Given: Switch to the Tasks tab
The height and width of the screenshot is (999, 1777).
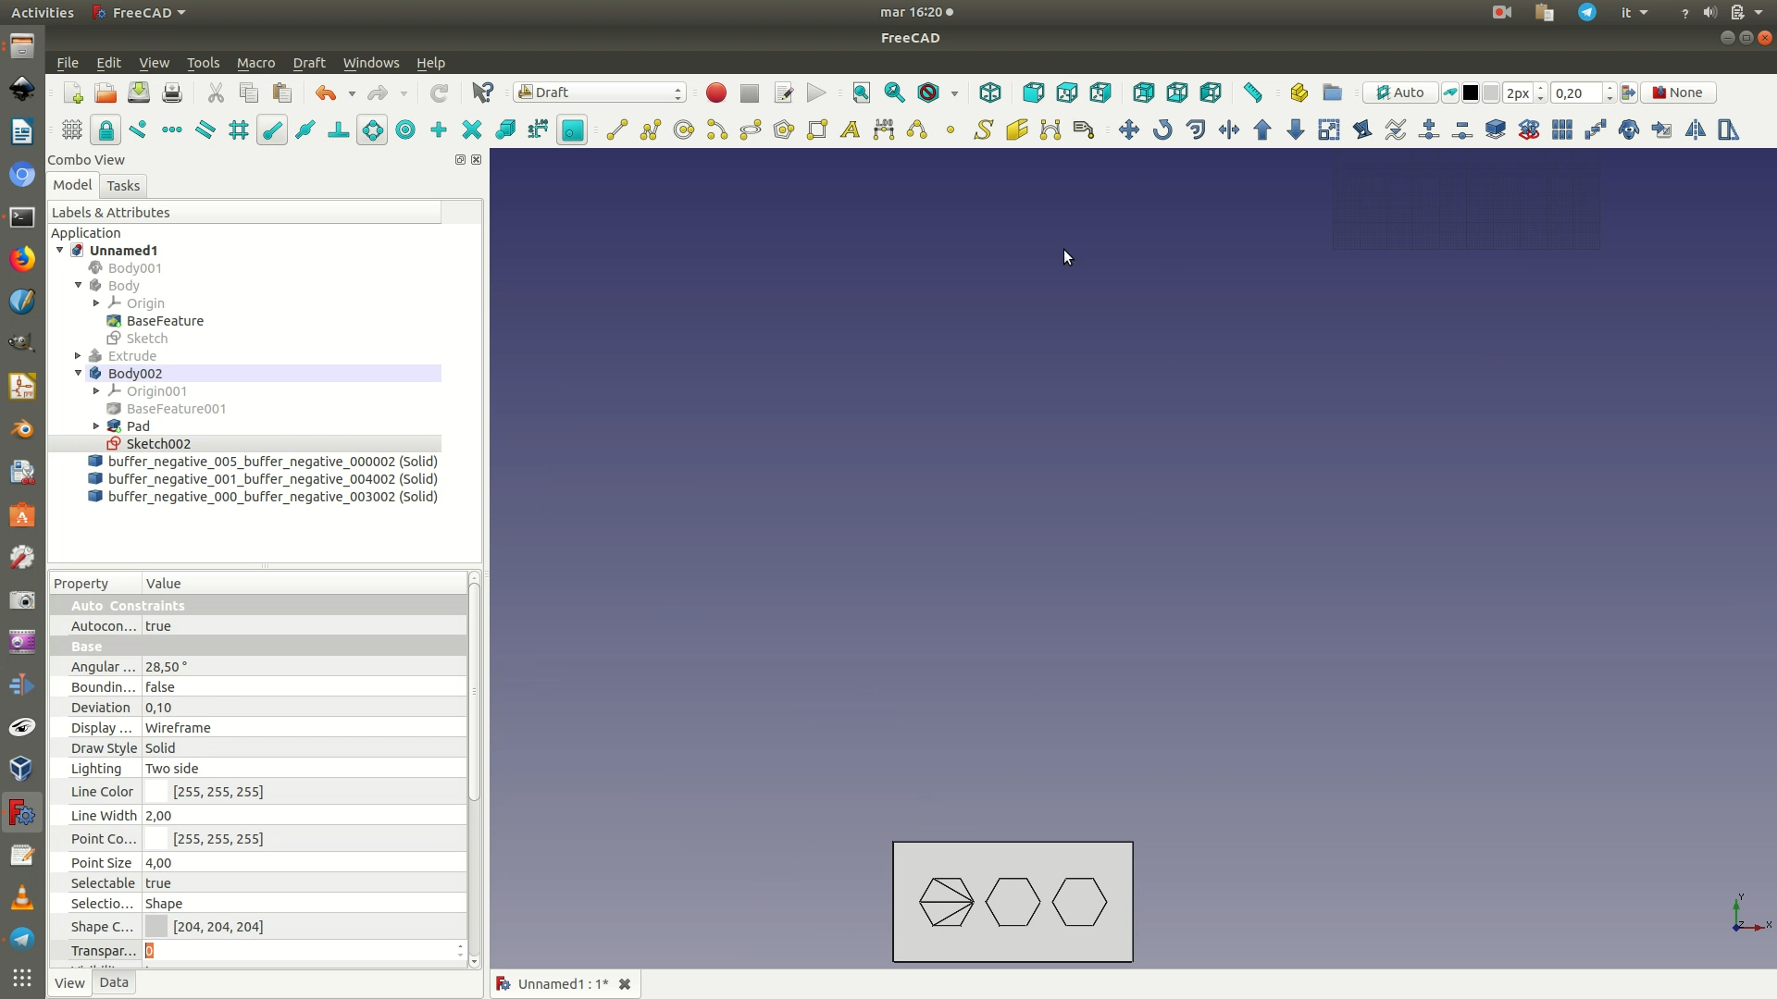Looking at the screenshot, I should (x=123, y=186).
